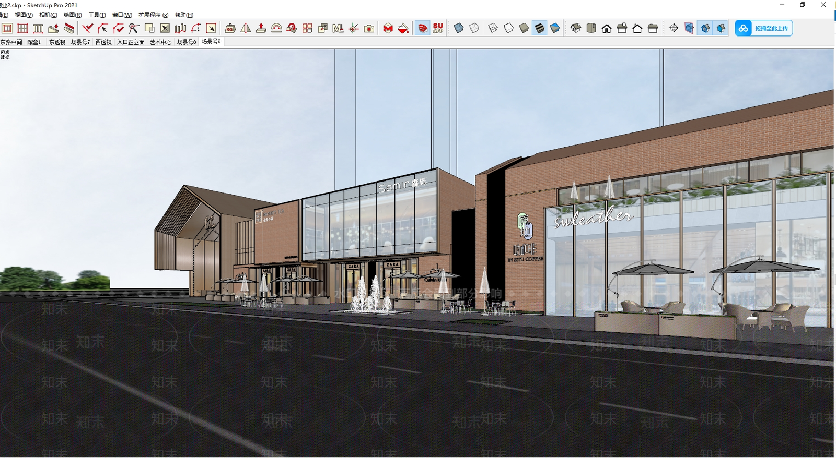Switch to the 配套1 scene tab
Screen dimensions: 836x458
pyautogui.click(x=34, y=42)
